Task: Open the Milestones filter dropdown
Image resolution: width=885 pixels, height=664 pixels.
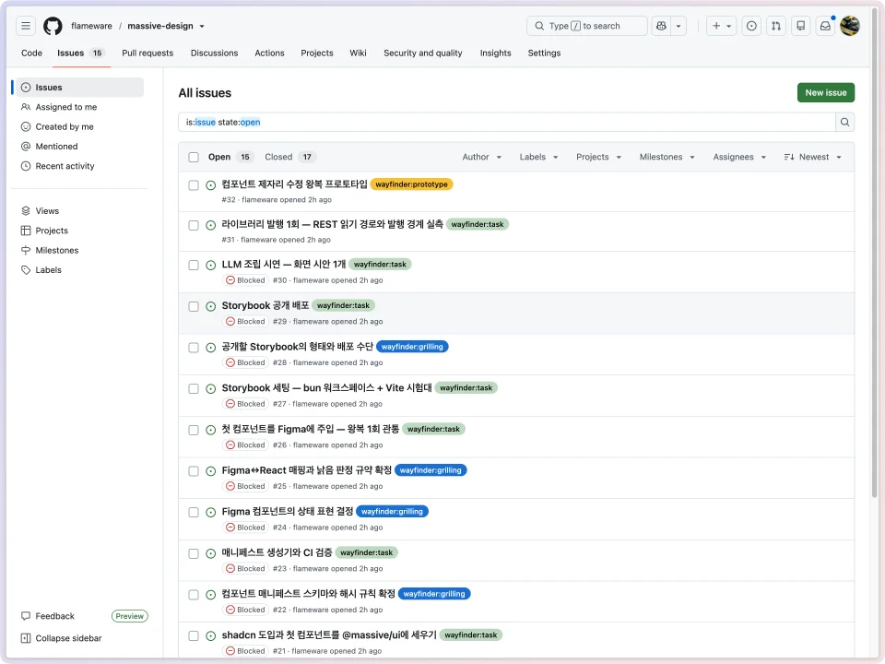Action: 667,157
